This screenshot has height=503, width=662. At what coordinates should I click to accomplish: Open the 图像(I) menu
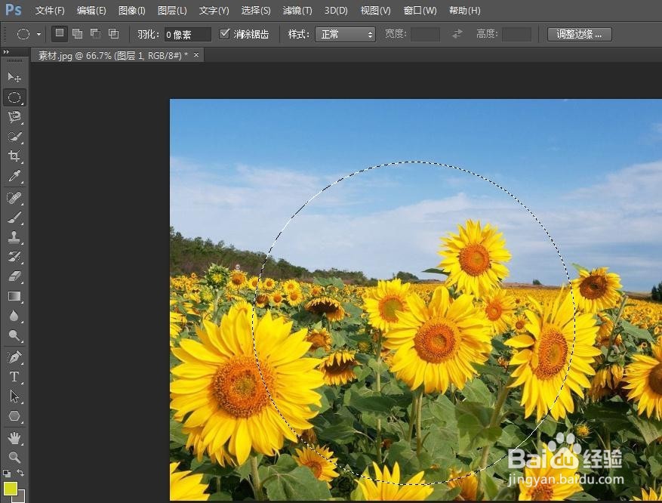132,10
